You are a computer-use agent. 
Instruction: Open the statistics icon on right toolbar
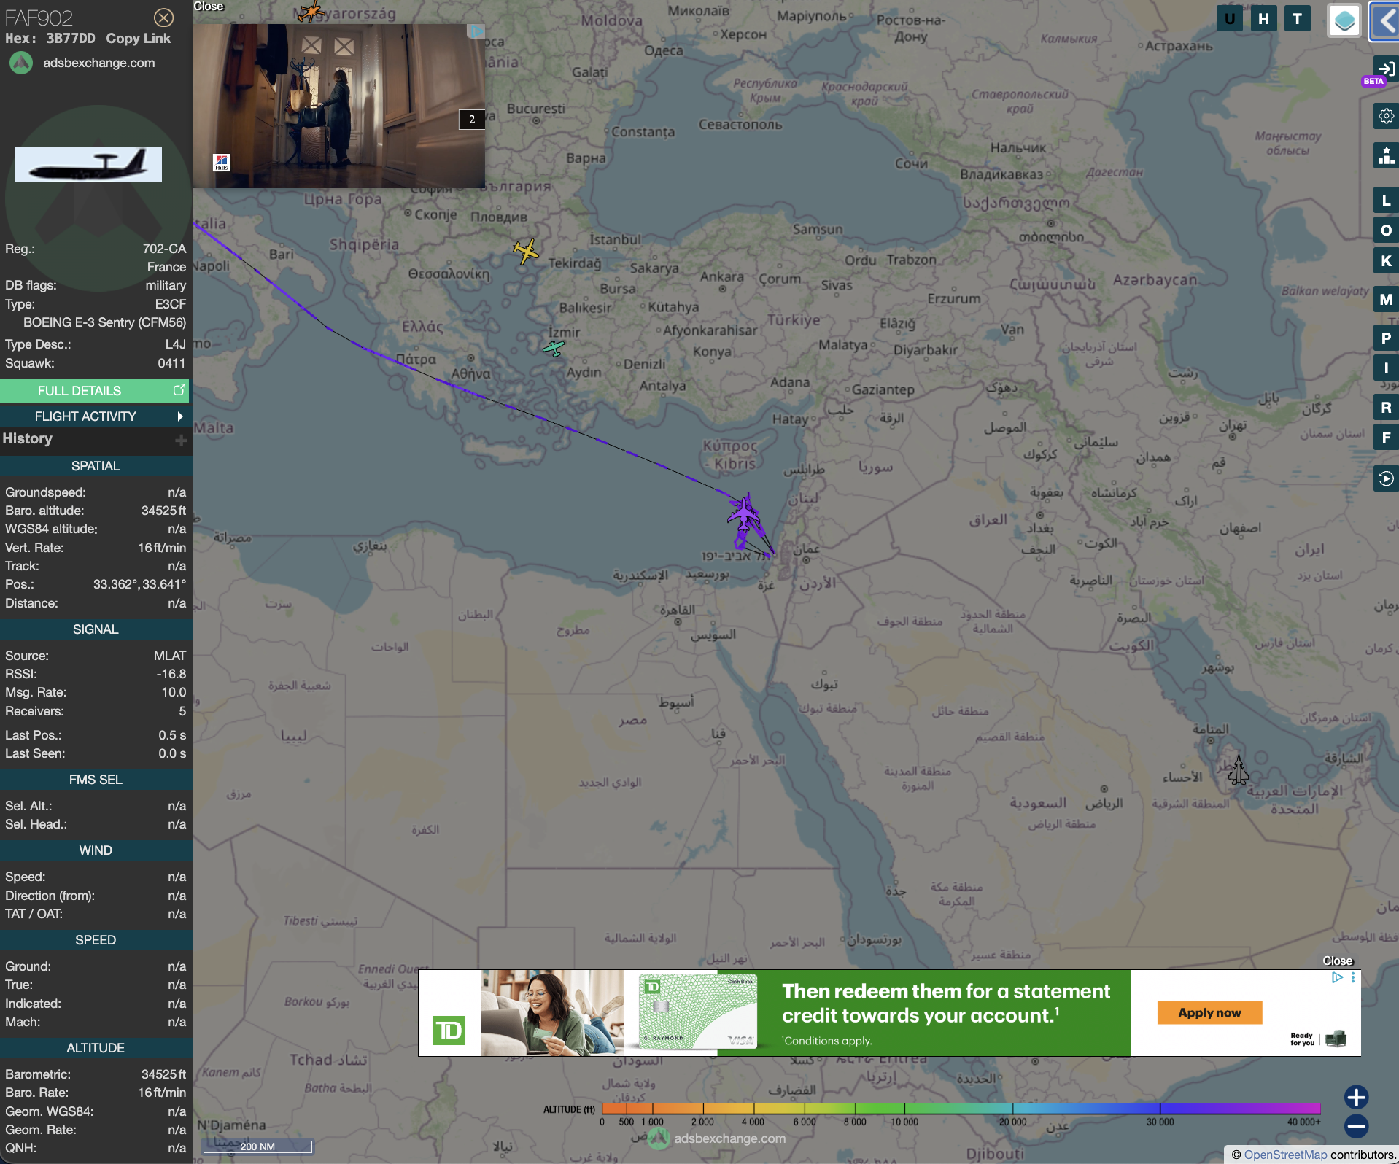(1386, 155)
